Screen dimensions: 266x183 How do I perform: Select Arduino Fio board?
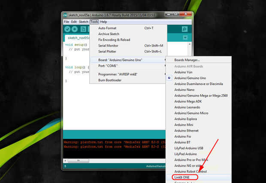(x=199, y=136)
